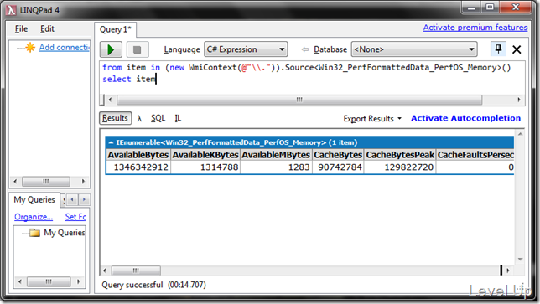Close Query 1 with the X icon
The image size is (540, 304).
tap(517, 49)
